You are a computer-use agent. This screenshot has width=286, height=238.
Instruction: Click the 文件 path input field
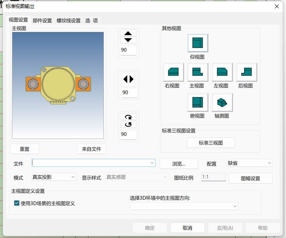(93, 163)
